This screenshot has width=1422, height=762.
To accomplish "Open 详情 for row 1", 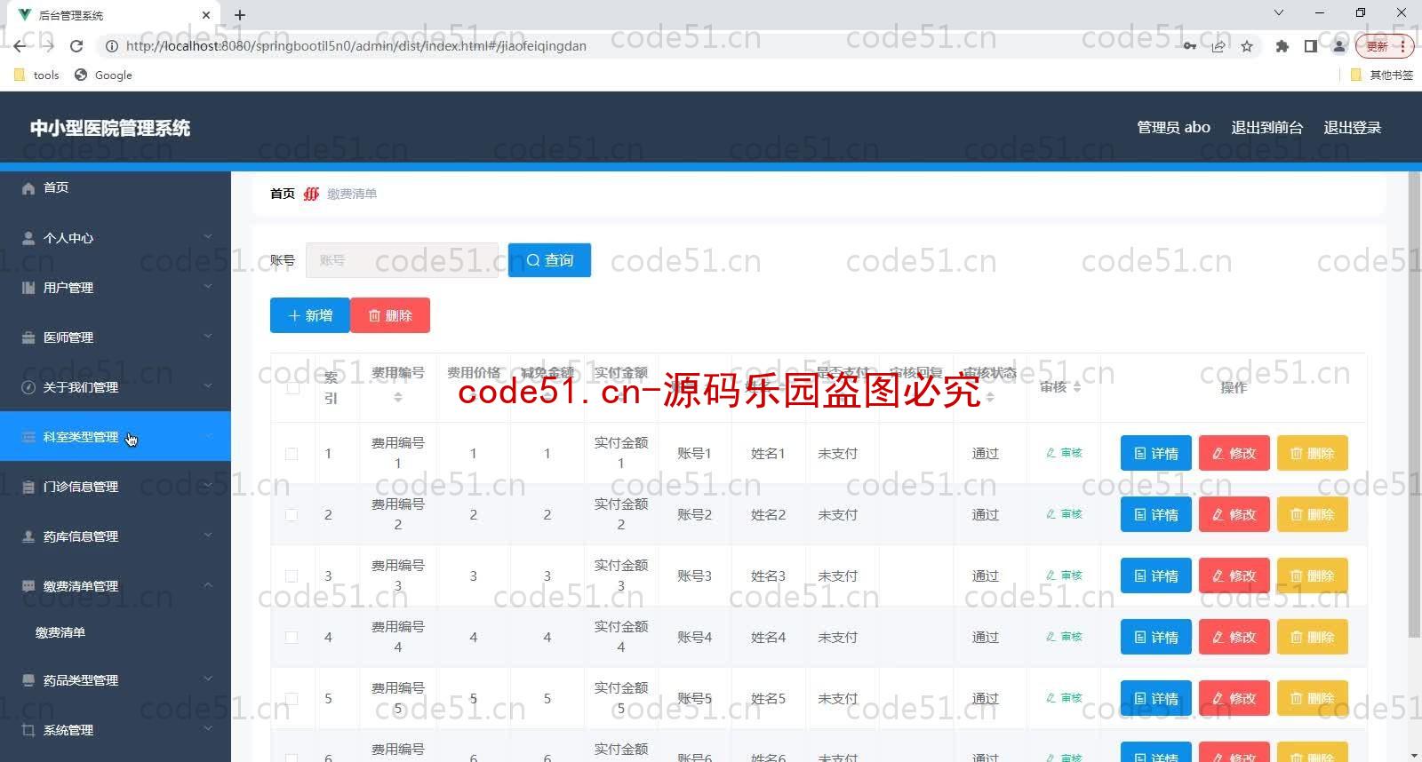I will [1156, 453].
